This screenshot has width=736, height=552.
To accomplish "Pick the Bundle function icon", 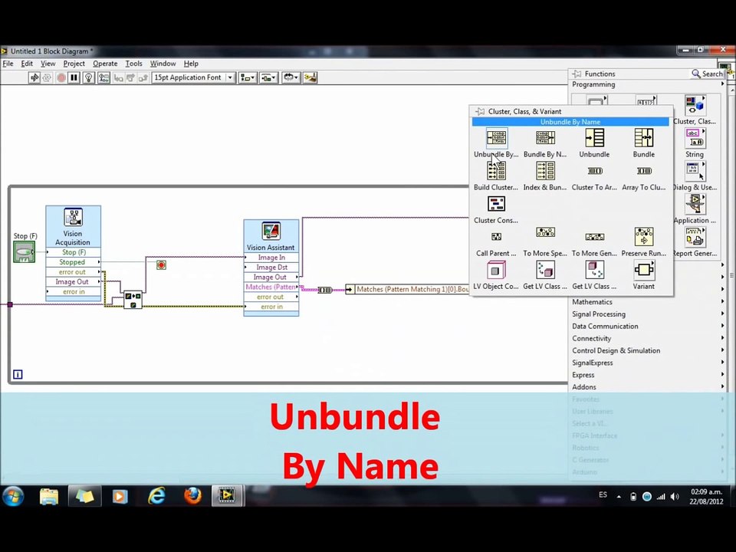I will (x=643, y=138).
